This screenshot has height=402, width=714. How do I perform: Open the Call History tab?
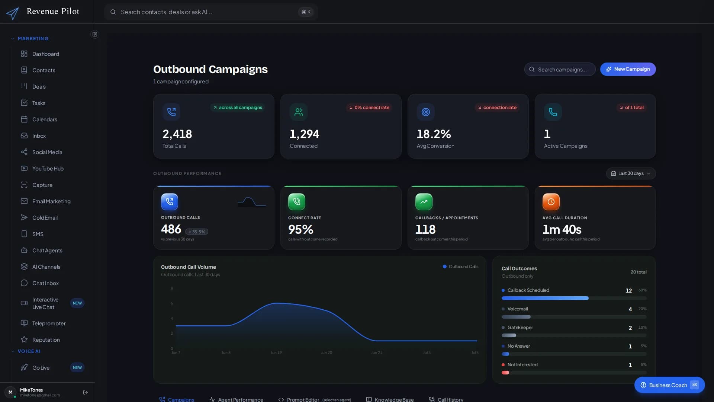click(x=446, y=399)
